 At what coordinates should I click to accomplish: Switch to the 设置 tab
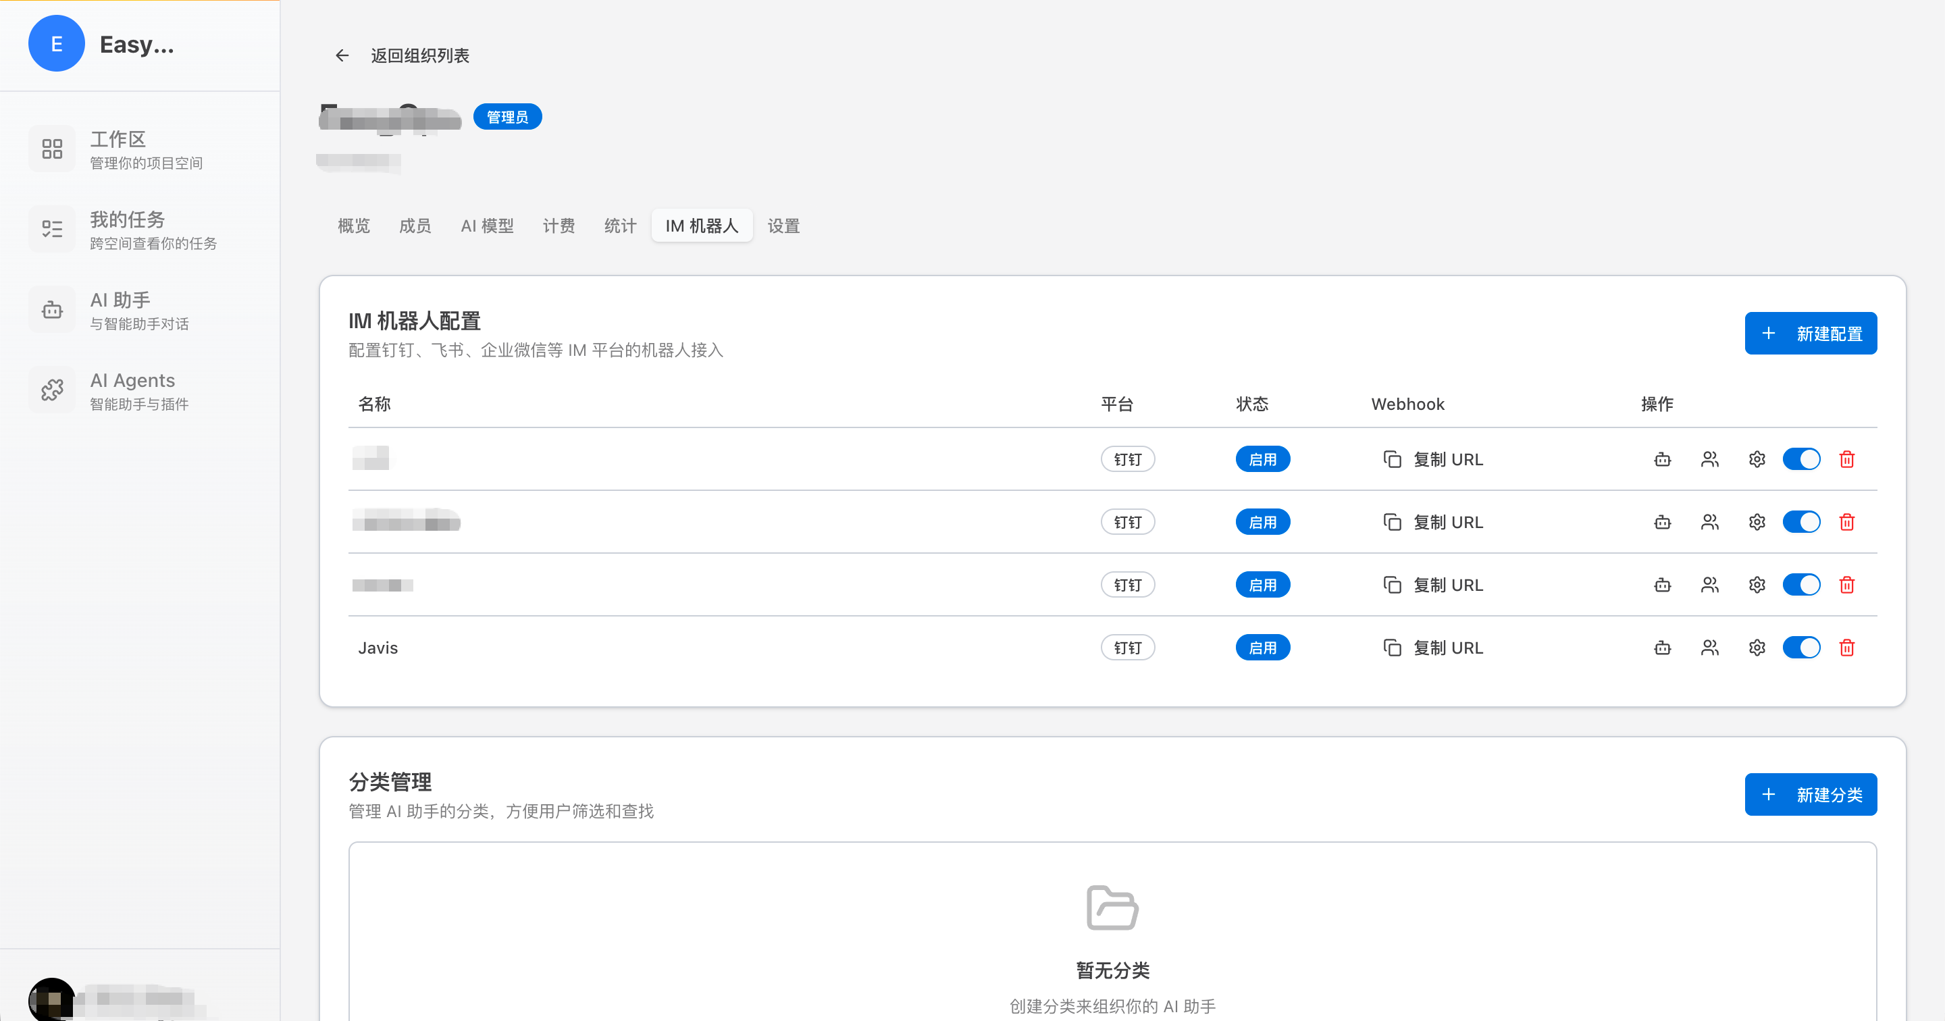coord(782,225)
